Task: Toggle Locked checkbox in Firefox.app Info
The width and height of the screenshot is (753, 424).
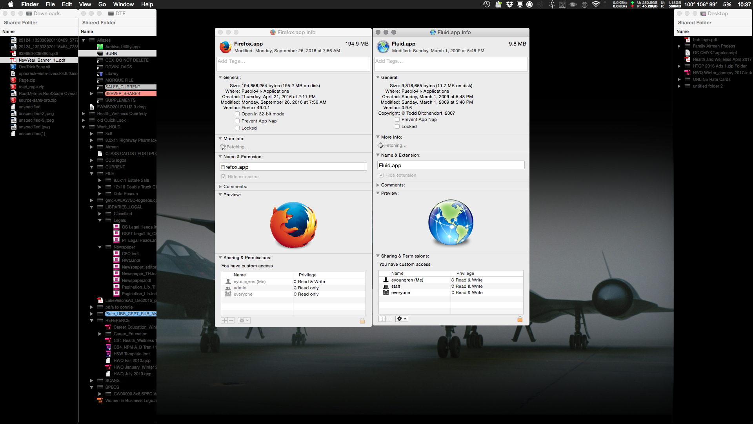Action: point(237,128)
